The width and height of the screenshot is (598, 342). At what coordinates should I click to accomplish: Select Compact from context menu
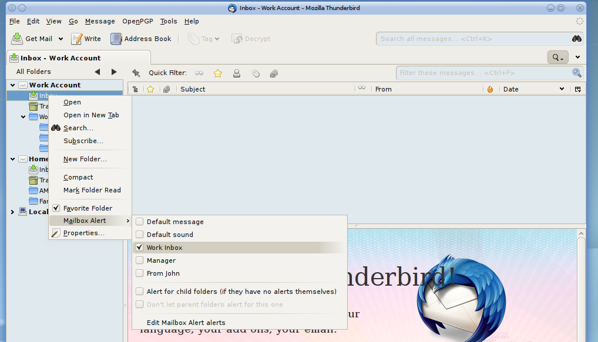click(x=78, y=177)
